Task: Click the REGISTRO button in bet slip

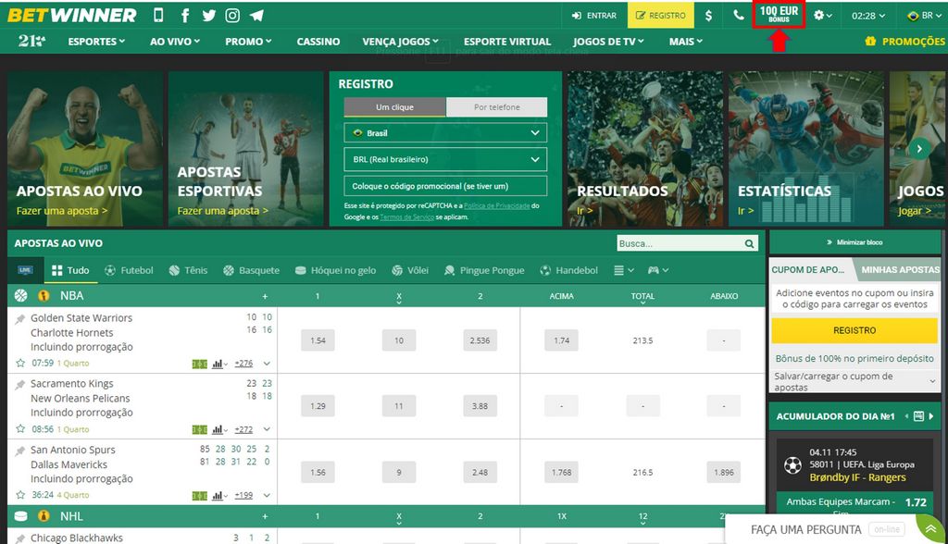Action: point(854,330)
